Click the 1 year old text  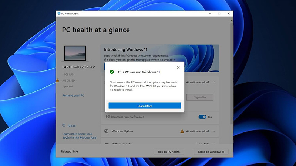[67, 86]
